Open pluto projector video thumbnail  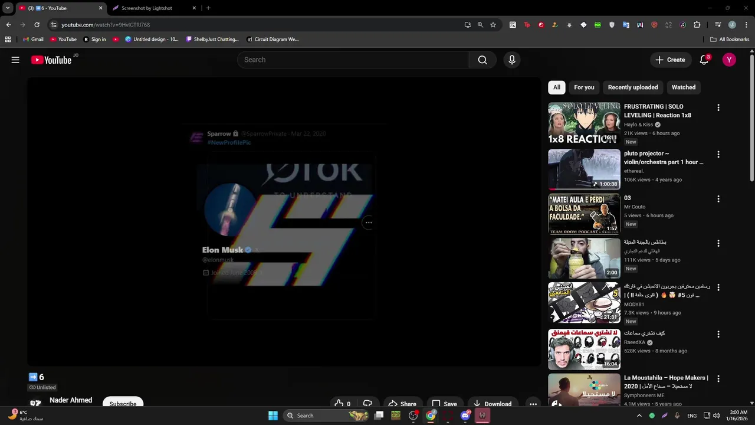(x=584, y=169)
